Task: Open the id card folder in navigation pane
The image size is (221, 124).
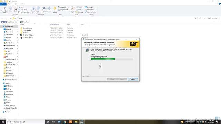Action: click(8, 51)
